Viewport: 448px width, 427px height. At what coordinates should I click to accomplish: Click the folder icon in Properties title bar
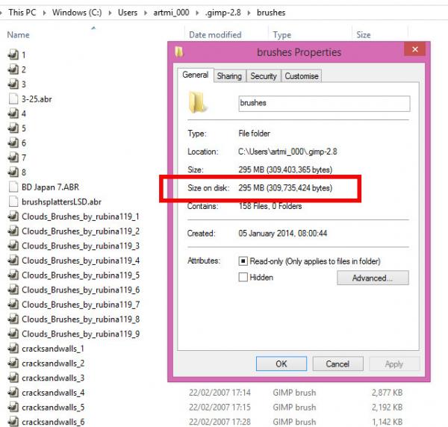coord(179,52)
